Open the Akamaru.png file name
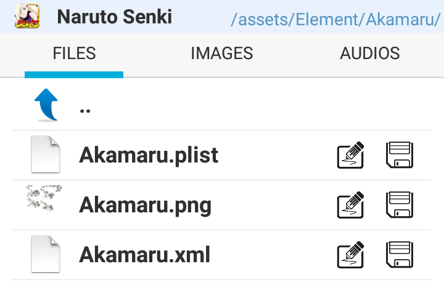444x285 pixels. coord(145,205)
